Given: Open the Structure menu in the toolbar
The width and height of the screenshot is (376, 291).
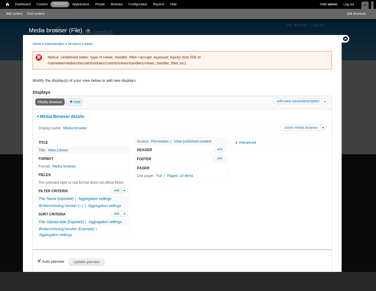Looking at the screenshot, I should pyautogui.click(x=60, y=4).
